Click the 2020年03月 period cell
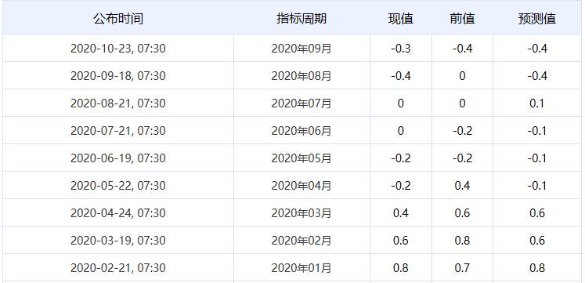 302,212
